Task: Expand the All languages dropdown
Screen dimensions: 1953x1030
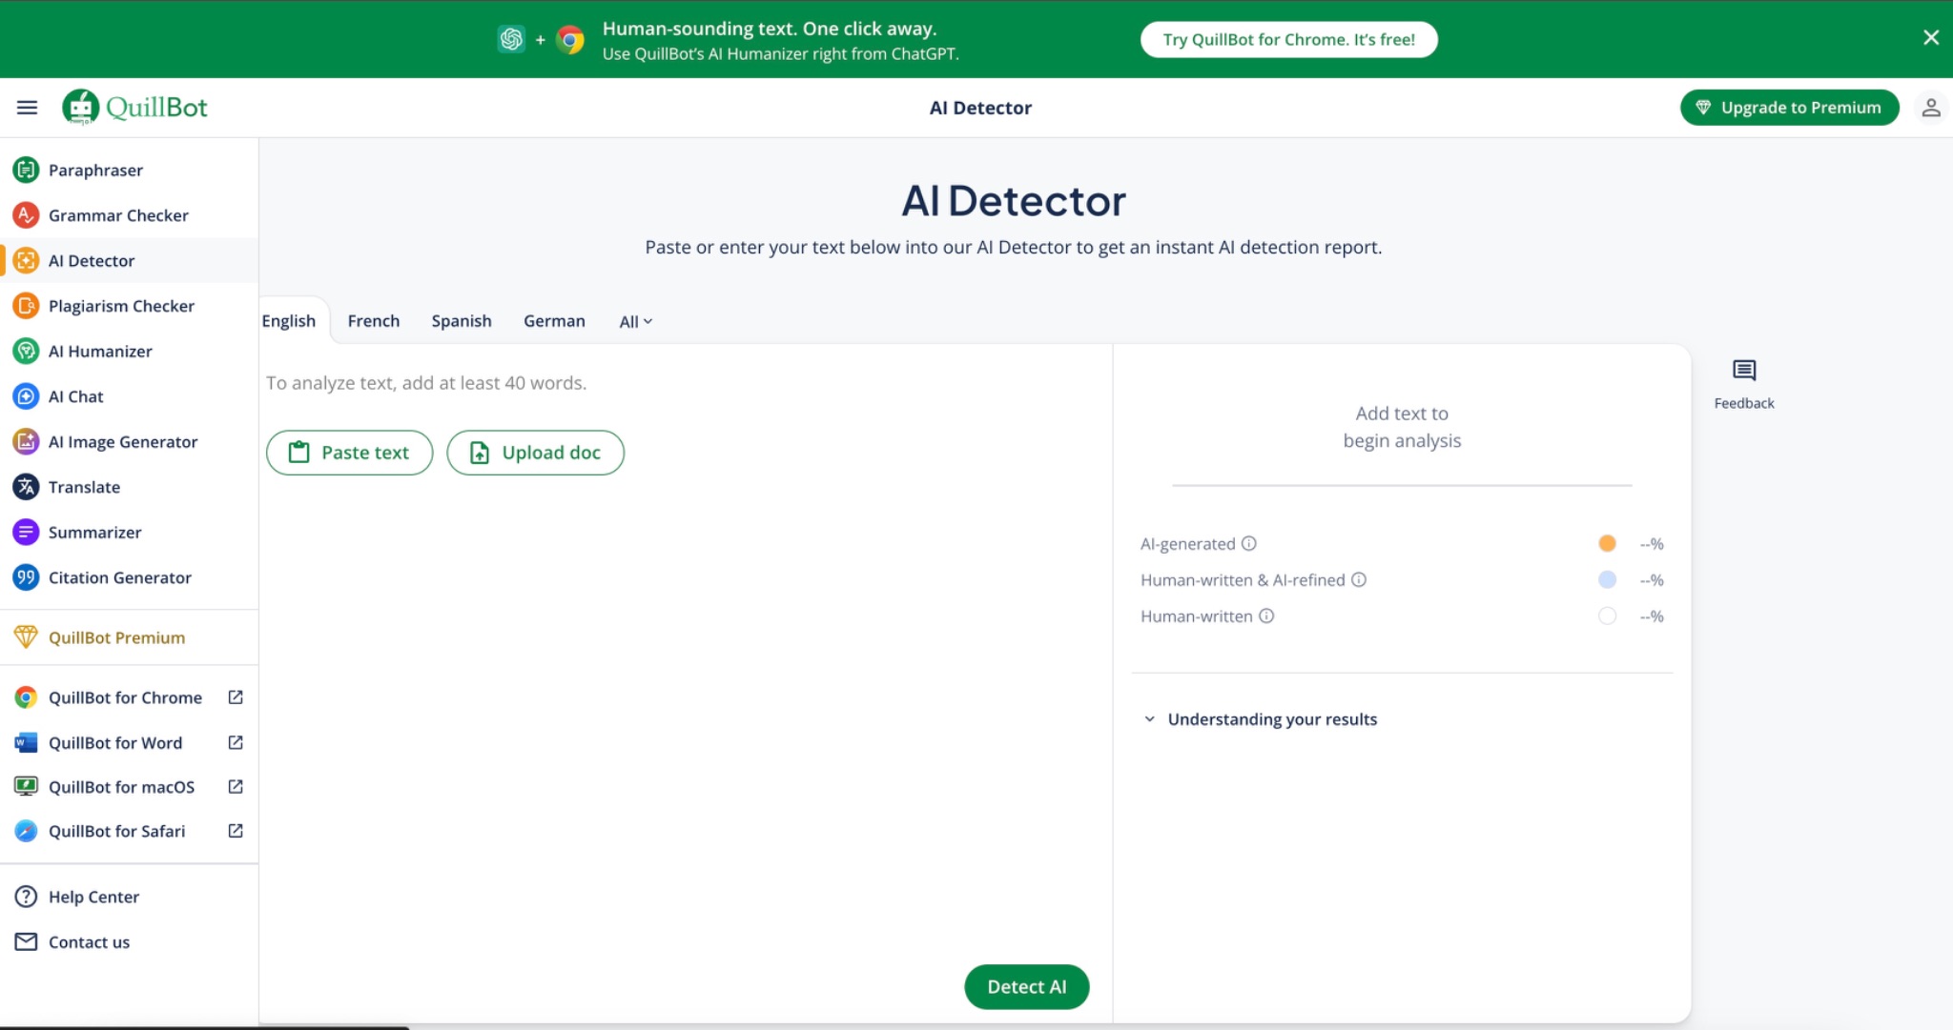Action: coord(634,321)
